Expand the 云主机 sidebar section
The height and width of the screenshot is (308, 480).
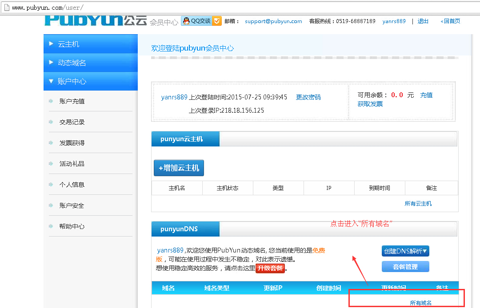pyautogui.click(x=91, y=44)
